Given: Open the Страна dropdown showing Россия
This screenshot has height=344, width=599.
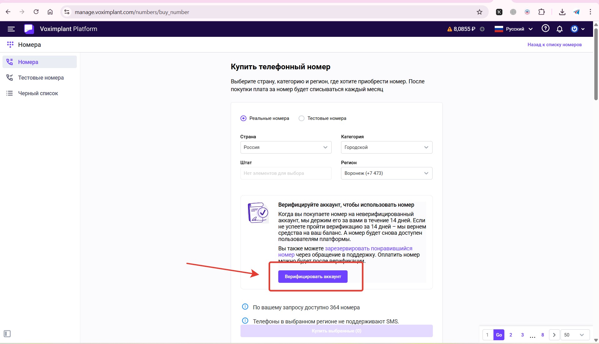Looking at the screenshot, I should 285,147.
